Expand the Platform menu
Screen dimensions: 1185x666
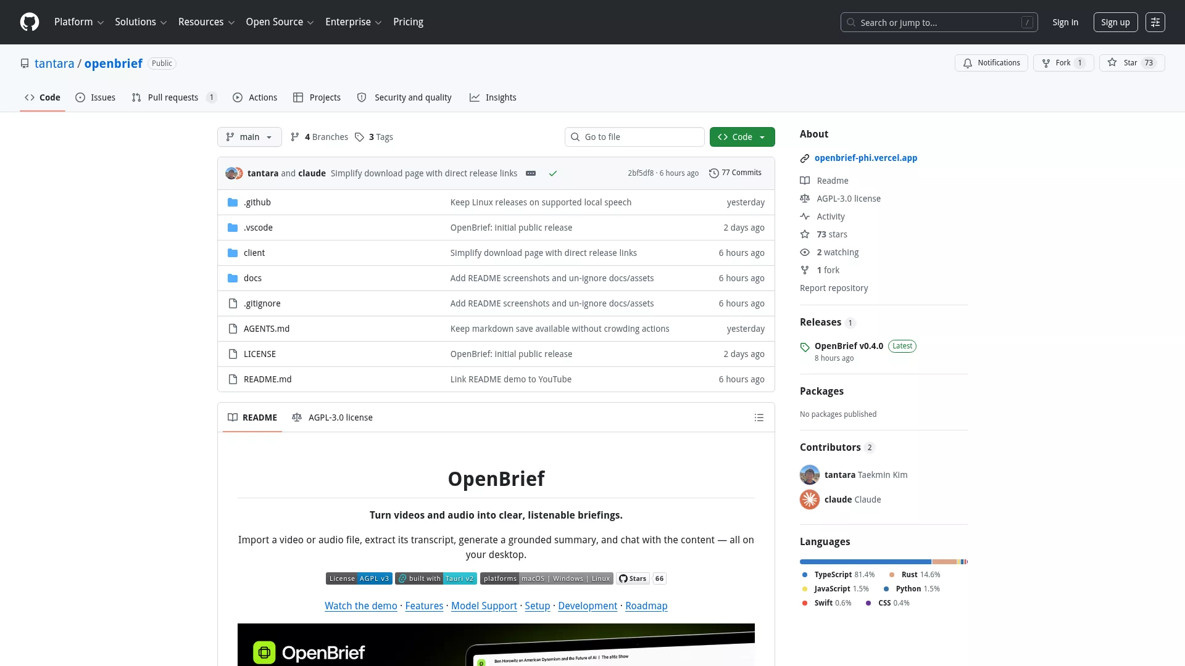79,22
